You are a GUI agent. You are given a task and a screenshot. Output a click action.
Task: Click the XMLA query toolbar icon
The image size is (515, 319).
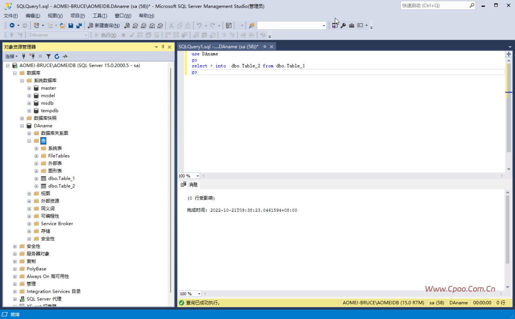click(152, 25)
